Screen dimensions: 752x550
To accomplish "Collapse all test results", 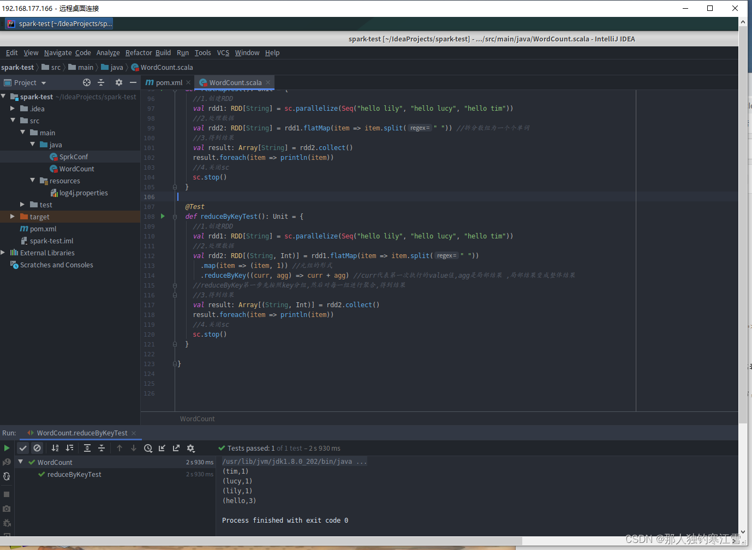I will point(102,448).
